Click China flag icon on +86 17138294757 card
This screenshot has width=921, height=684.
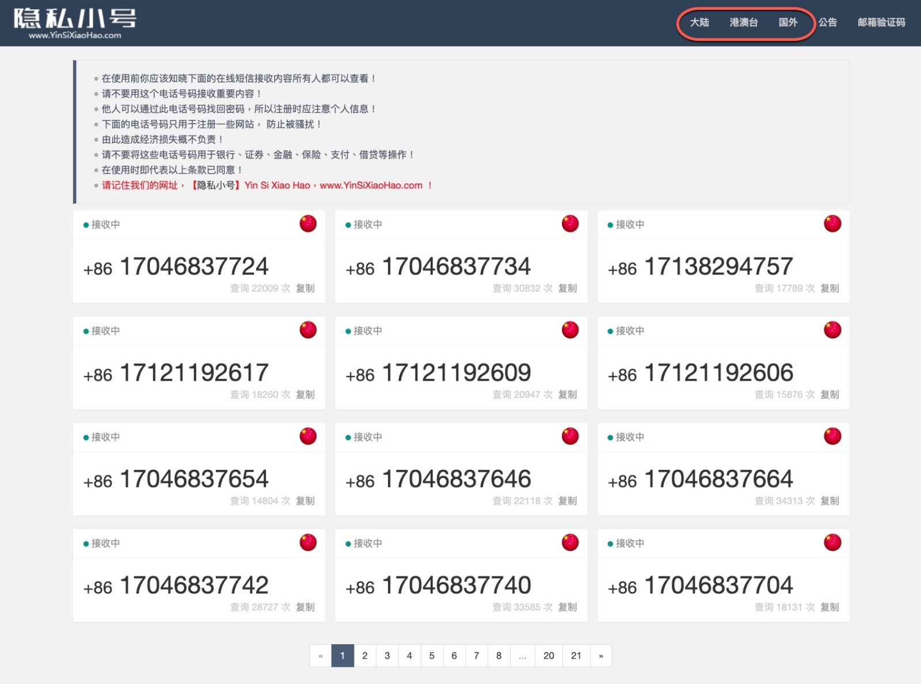coord(832,223)
